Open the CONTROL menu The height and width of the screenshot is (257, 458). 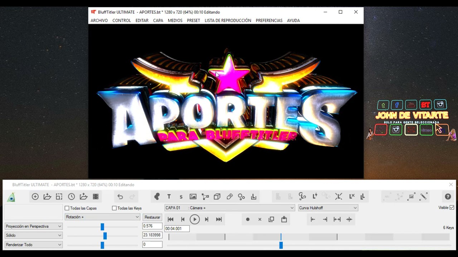122,21
